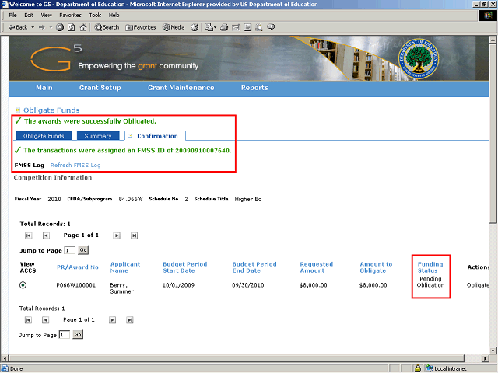498x373 pixels.
Task: Expand the Mail dropdown arrow
Action: 216,28
